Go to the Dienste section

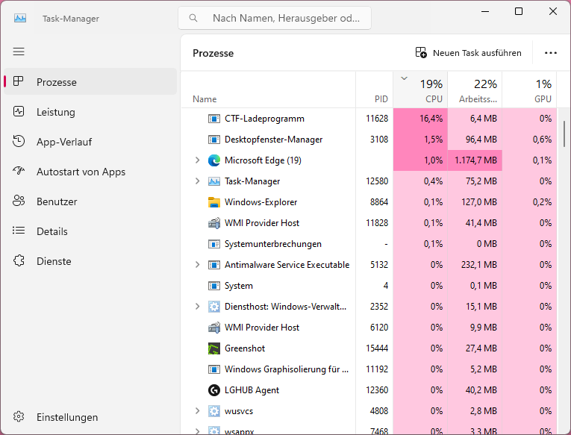click(54, 261)
